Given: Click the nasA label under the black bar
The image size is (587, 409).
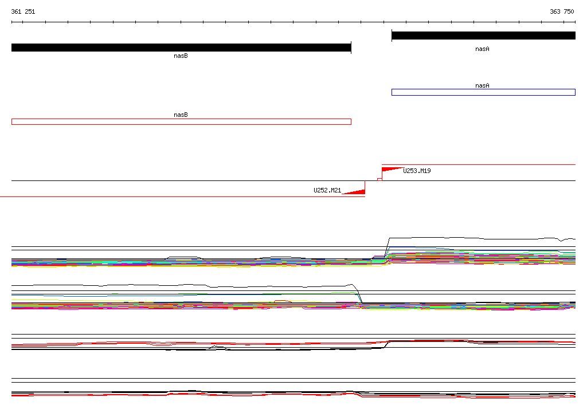Looking at the screenshot, I should [x=482, y=49].
